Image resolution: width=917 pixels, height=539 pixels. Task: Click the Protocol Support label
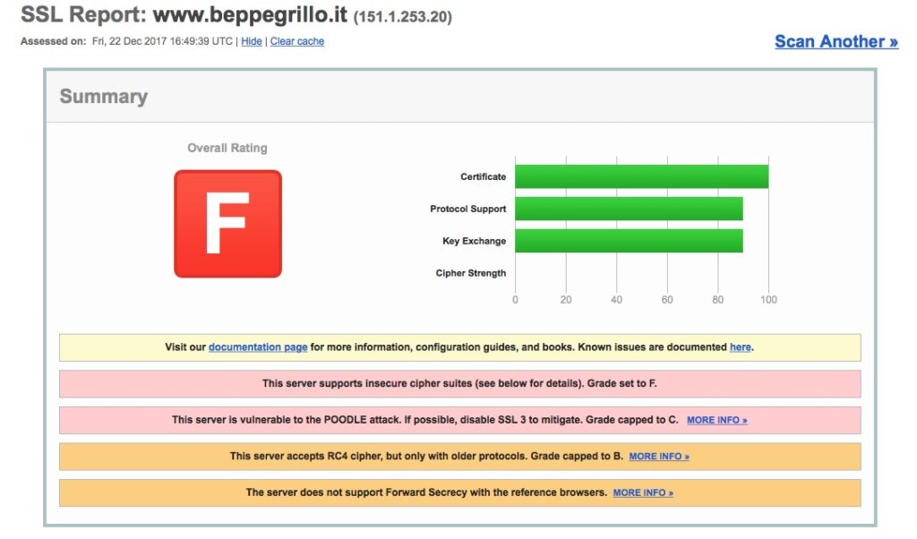pos(467,209)
